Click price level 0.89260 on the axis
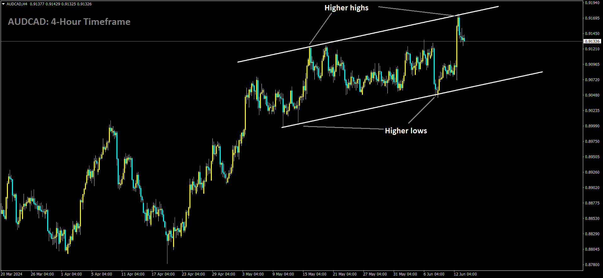 592,172
